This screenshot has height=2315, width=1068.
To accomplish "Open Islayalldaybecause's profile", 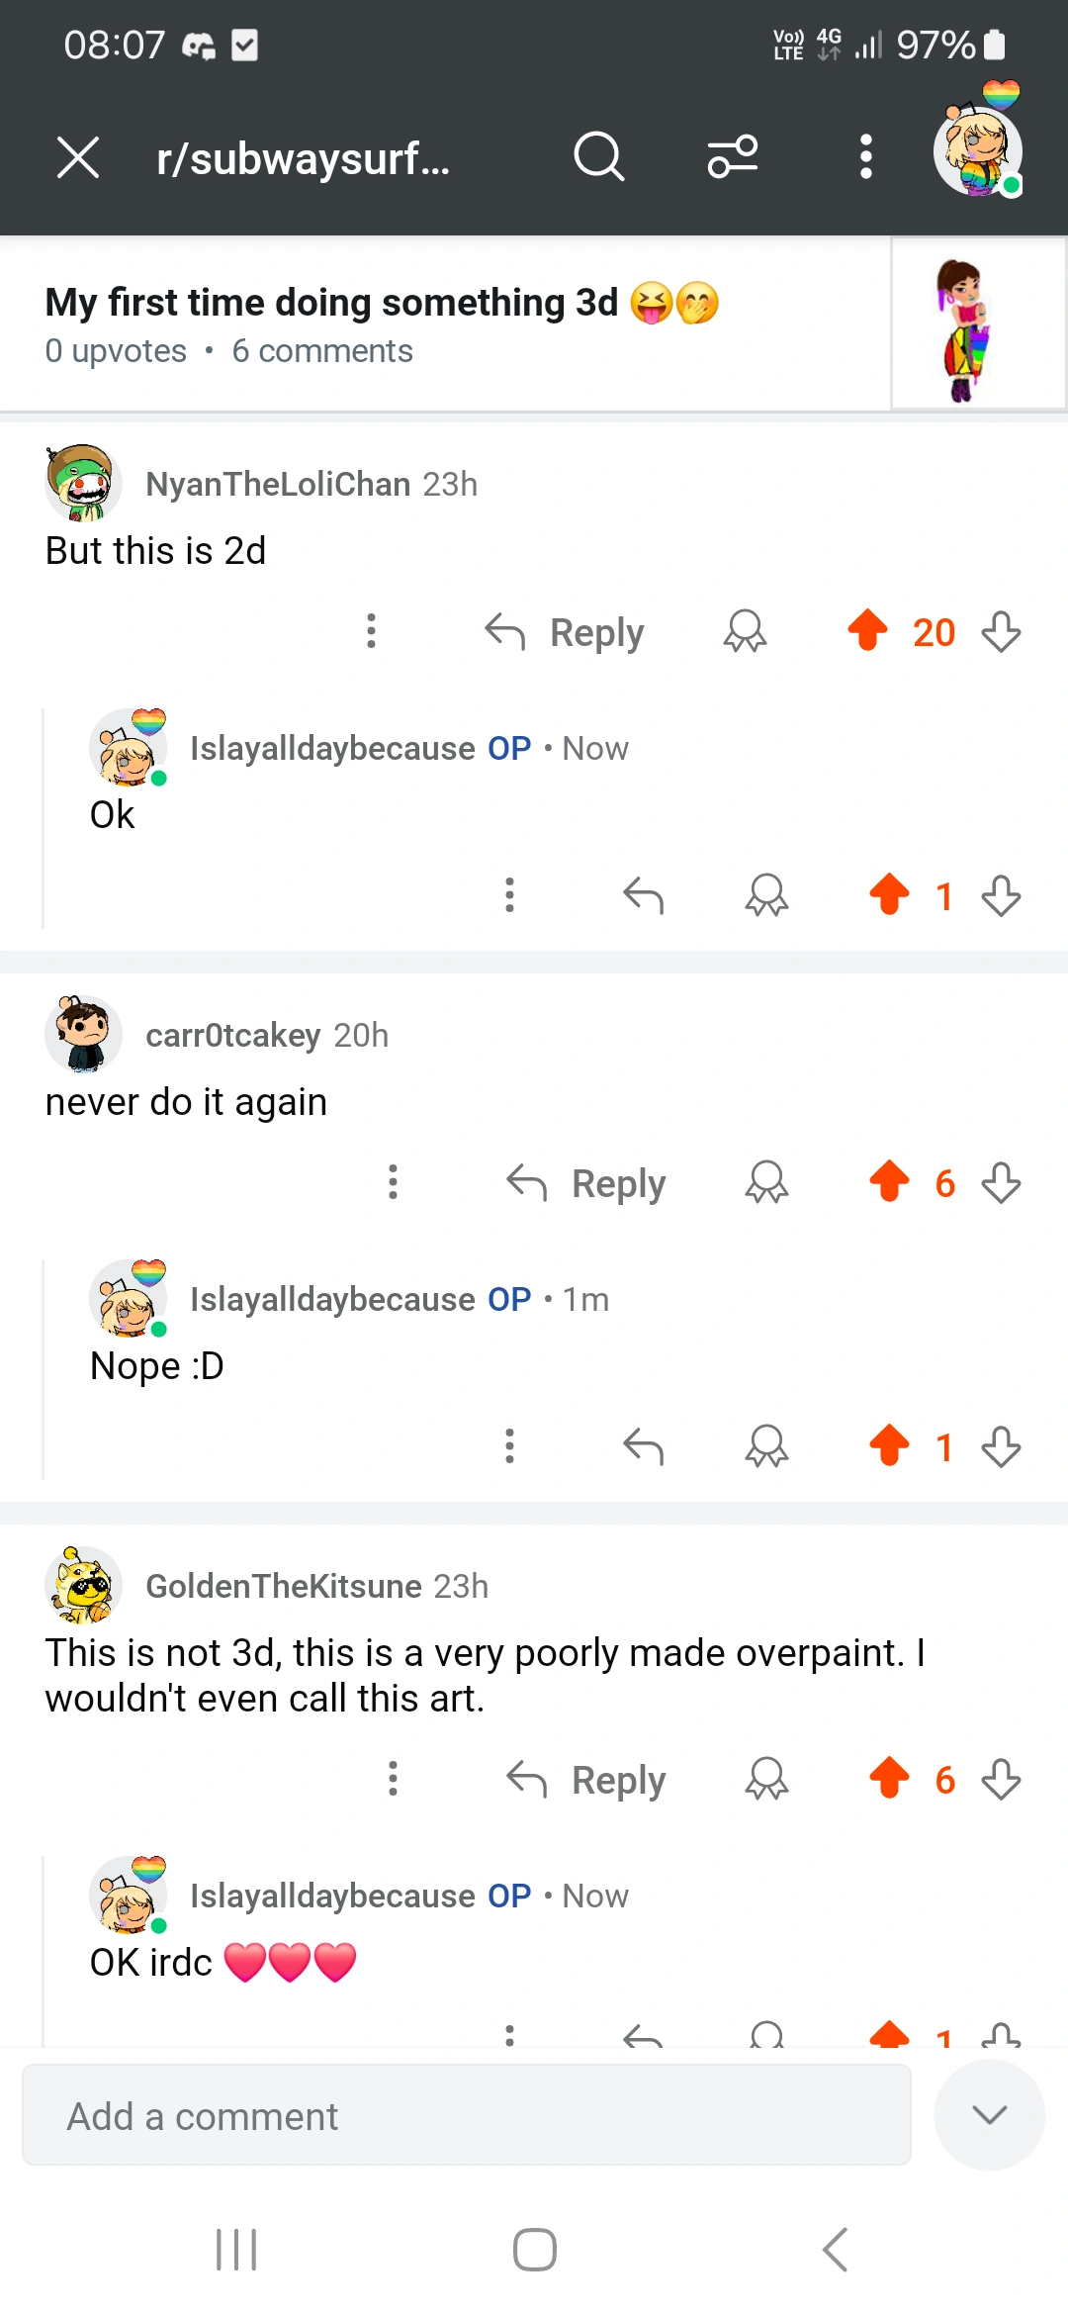I will tap(331, 748).
